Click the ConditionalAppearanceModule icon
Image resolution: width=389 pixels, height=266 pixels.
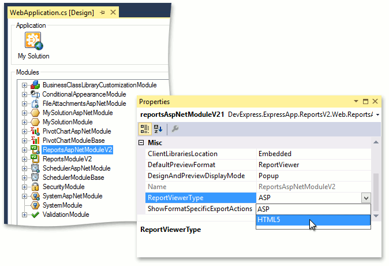click(x=35, y=94)
